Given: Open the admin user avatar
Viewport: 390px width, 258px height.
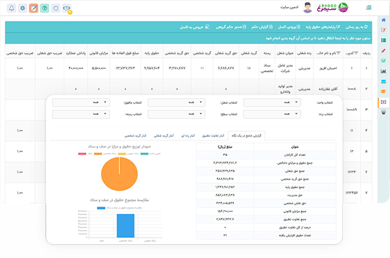Looking at the screenshot, I should [307, 8].
